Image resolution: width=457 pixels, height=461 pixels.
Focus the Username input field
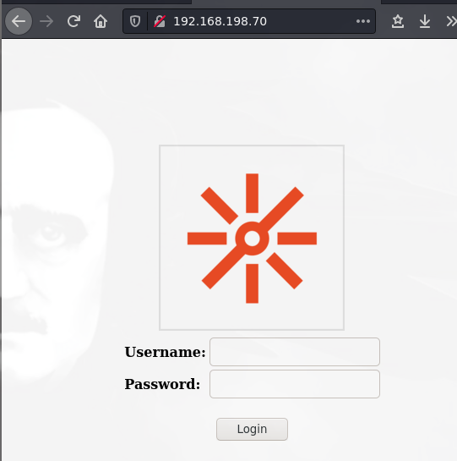tap(295, 352)
